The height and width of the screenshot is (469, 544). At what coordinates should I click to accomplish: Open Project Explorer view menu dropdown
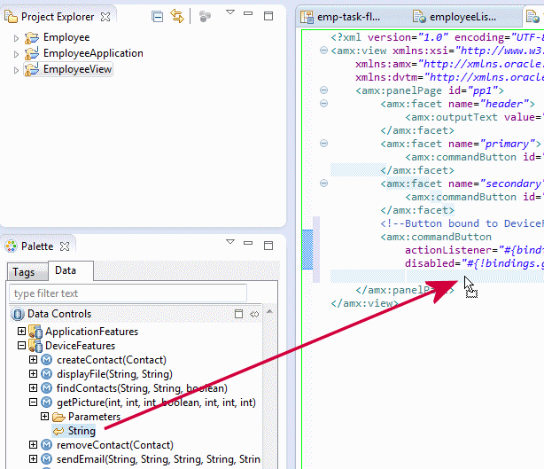click(x=230, y=12)
